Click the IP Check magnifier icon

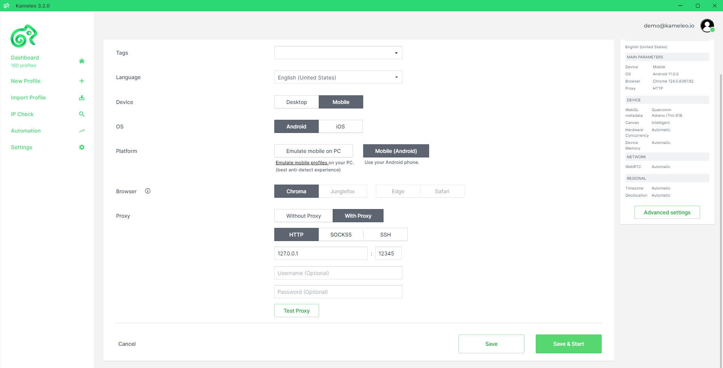82,114
